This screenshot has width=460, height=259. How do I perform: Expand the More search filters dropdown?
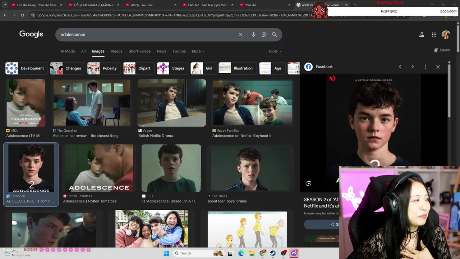[198, 51]
